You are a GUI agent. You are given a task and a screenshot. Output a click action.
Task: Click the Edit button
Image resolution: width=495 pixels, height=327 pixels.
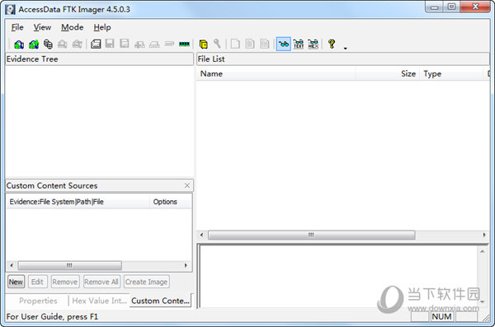(x=37, y=282)
